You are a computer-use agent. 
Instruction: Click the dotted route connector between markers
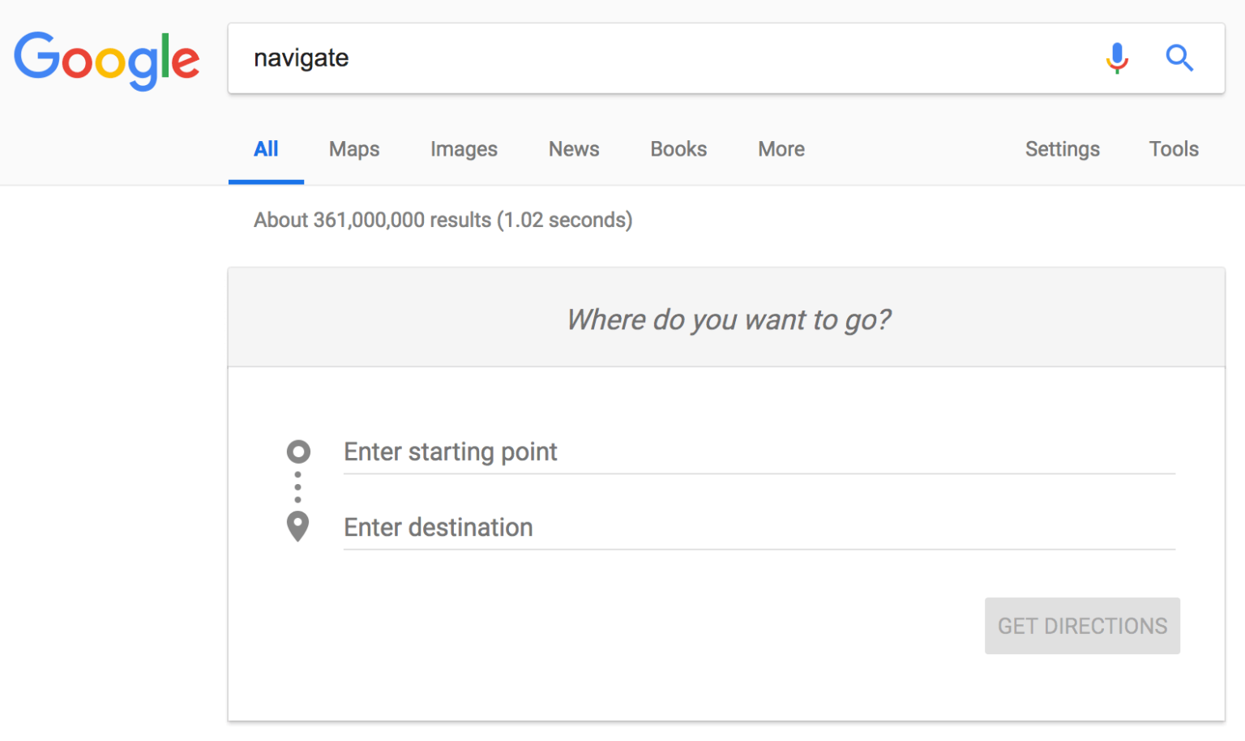click(x=298, y=487)
